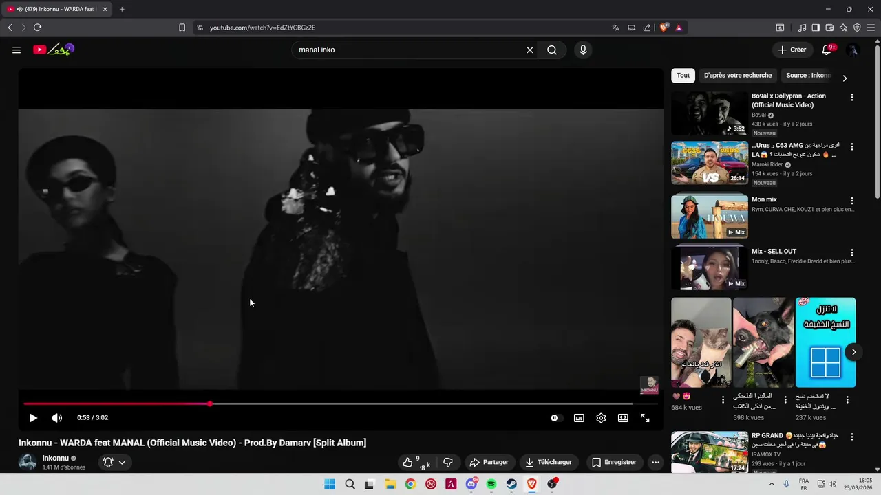Show next filter chips arrow
881x495 pixels.
pos(845,78)
